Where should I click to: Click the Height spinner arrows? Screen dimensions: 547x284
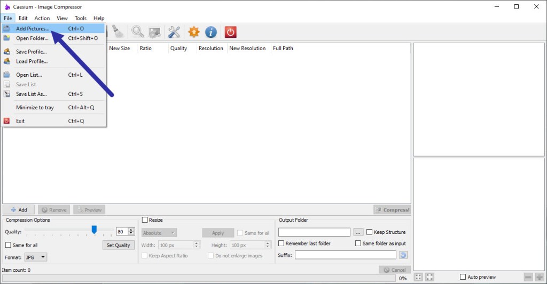(268, 245)
